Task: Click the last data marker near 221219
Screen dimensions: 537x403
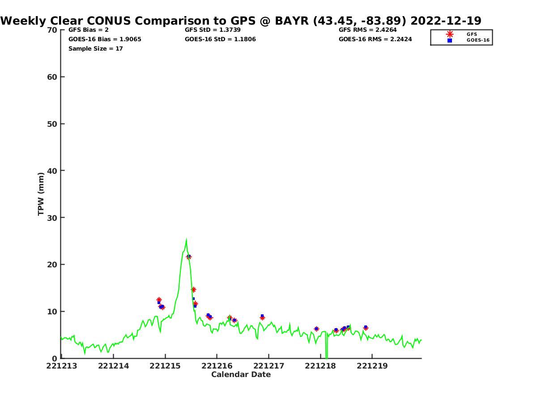Action: pos(366,328)
